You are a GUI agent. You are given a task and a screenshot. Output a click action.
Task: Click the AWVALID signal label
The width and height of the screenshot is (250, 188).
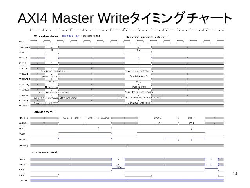[22, 53]
